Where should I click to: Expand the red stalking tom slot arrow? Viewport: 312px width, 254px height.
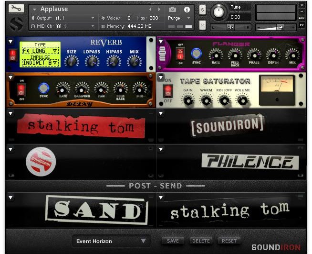(10, 113)
